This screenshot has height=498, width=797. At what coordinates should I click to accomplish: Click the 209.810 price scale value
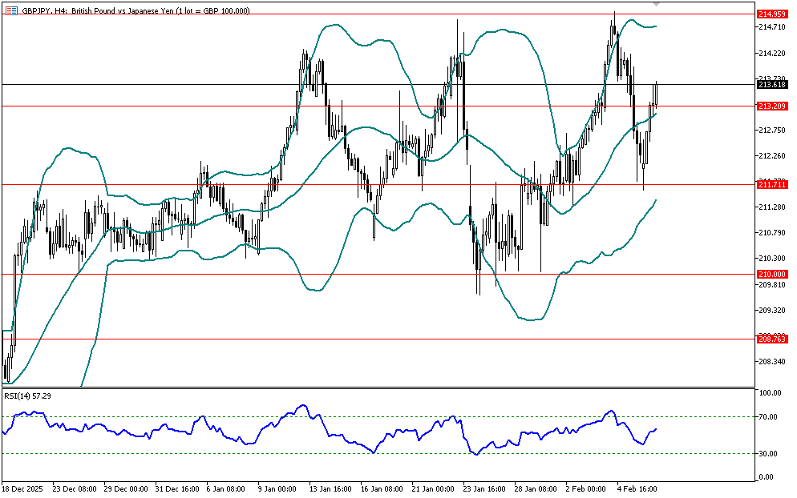click(770, 284)
